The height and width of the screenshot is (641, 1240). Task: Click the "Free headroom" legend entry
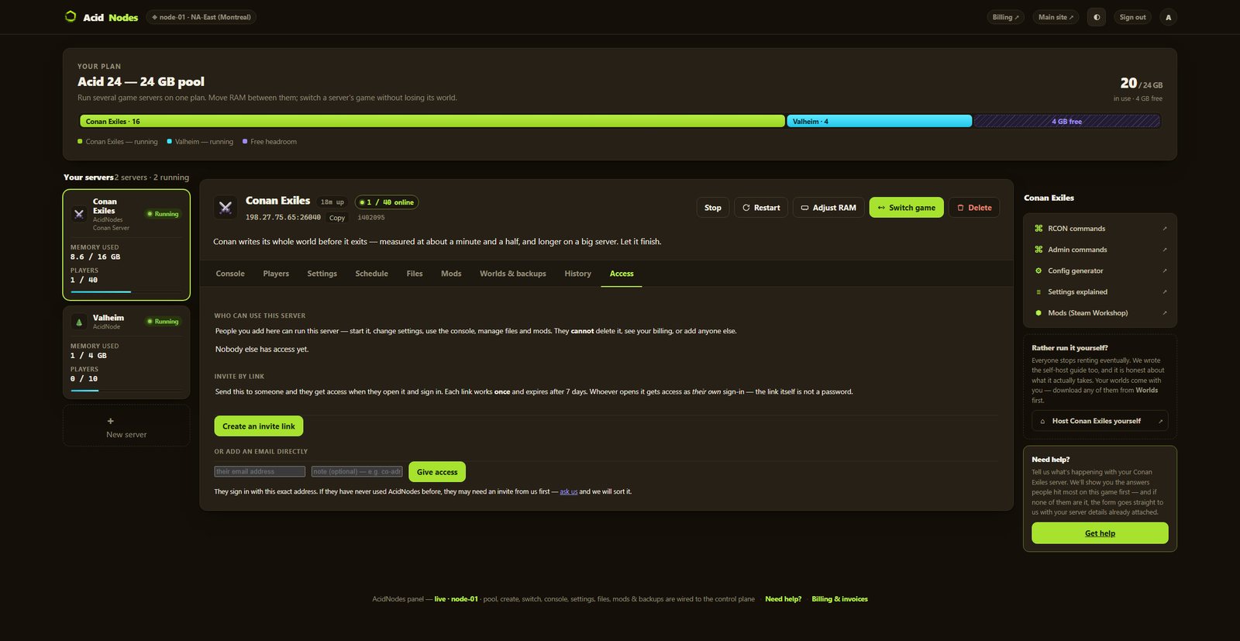(x=270, y=142)
